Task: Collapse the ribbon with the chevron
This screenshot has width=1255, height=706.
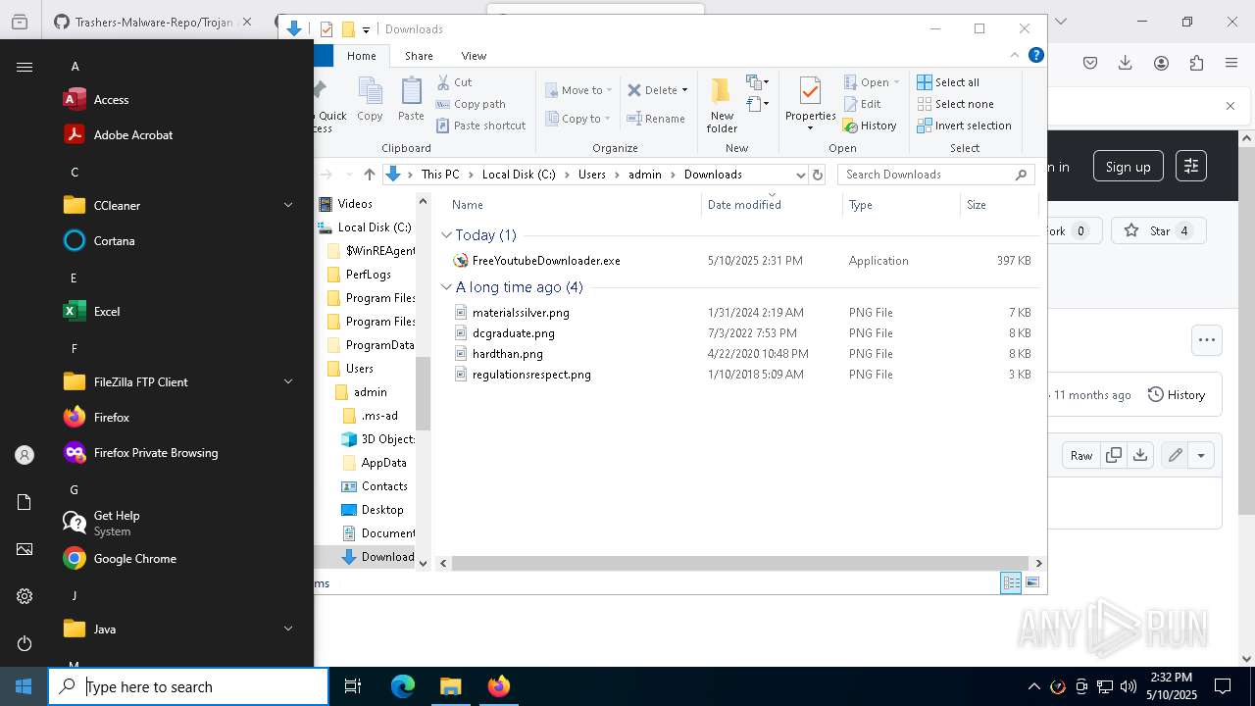Action: pyautogui.click(x=1015, y=55)
